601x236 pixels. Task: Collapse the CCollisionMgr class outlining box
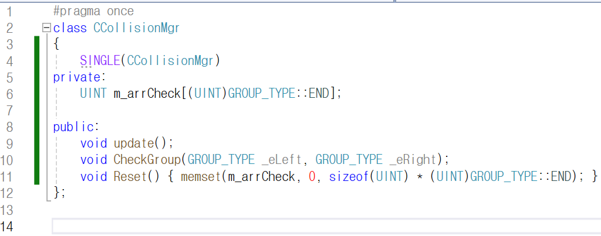(x=46, y=28)
